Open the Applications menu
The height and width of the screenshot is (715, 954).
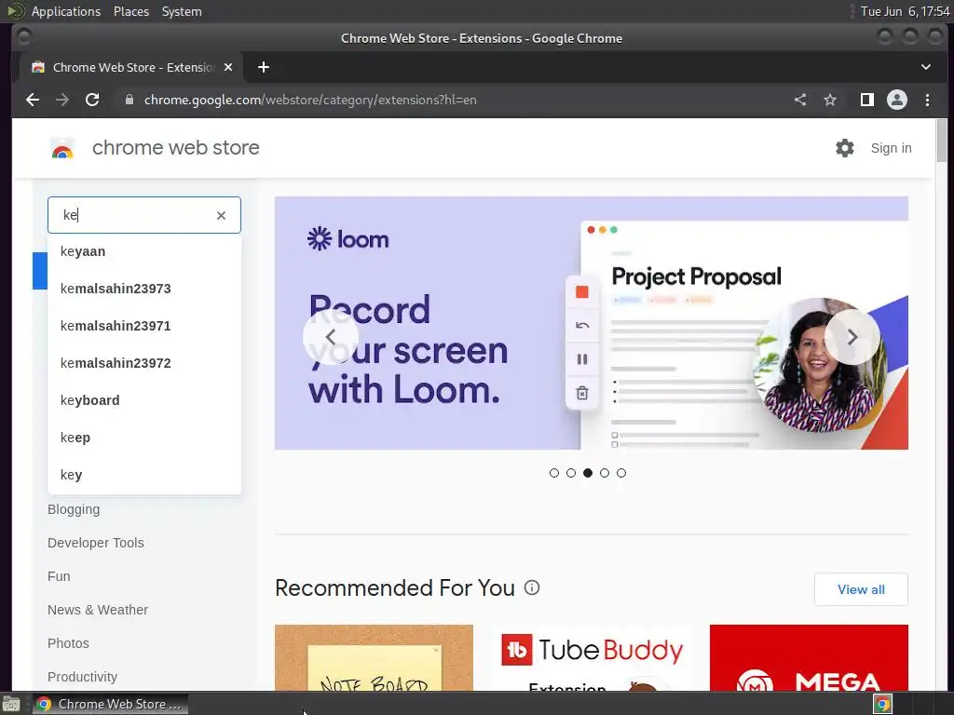click(66, 11)
